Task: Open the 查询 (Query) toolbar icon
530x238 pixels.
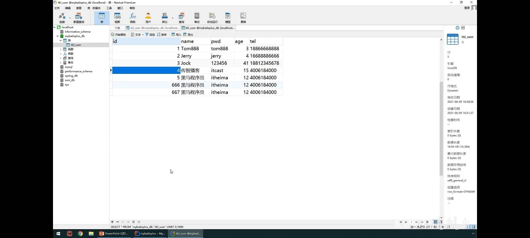Action: (181, 18)
